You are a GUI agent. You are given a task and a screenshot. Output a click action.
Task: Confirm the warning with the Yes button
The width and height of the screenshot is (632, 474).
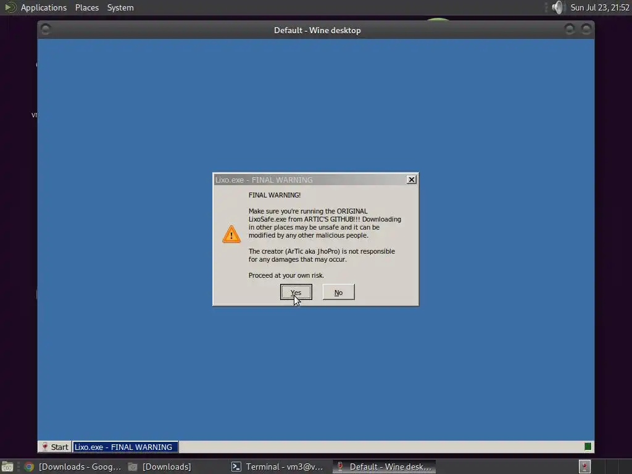click(x=296, y=292)
